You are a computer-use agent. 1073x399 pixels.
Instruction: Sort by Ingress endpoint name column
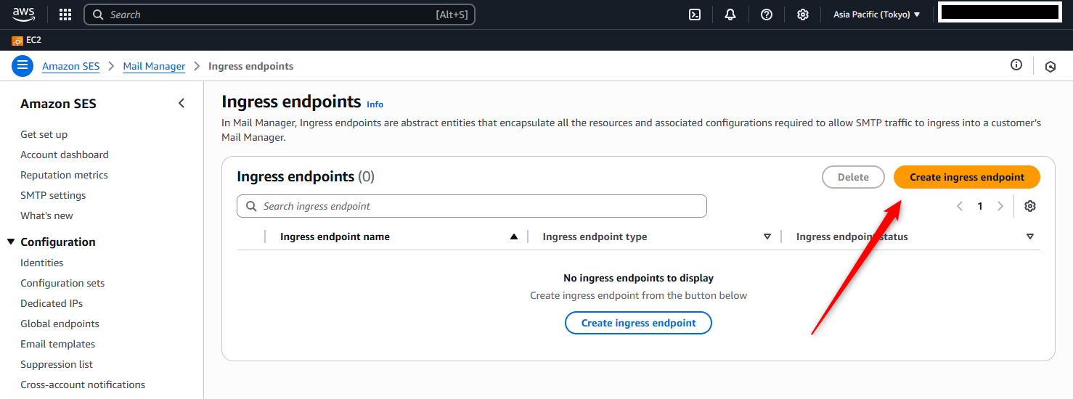pos(335,236)
